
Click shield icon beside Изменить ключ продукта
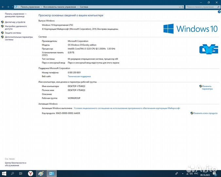[192, 113]
